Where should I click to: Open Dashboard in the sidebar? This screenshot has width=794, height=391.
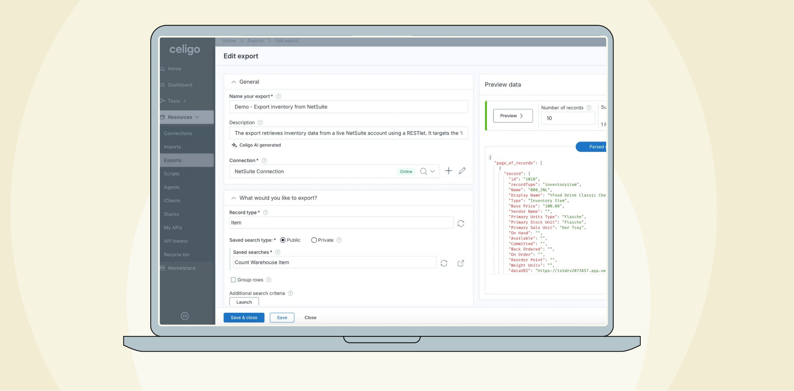(180, 85)
